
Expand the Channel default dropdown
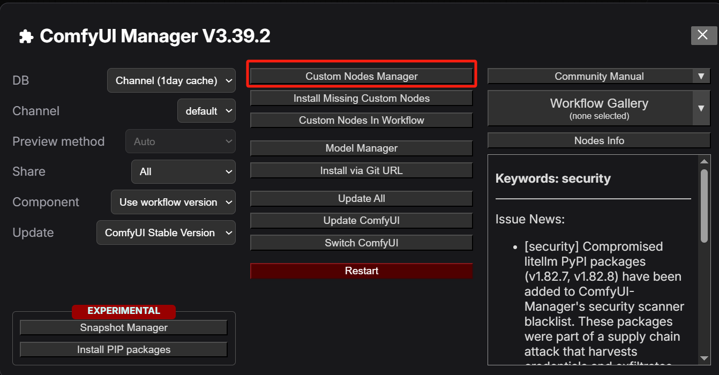[206, 111]
